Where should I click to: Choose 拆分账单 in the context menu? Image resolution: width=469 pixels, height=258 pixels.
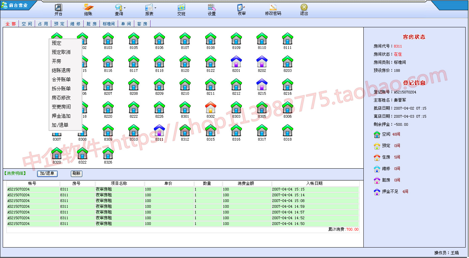pos(65,89)
